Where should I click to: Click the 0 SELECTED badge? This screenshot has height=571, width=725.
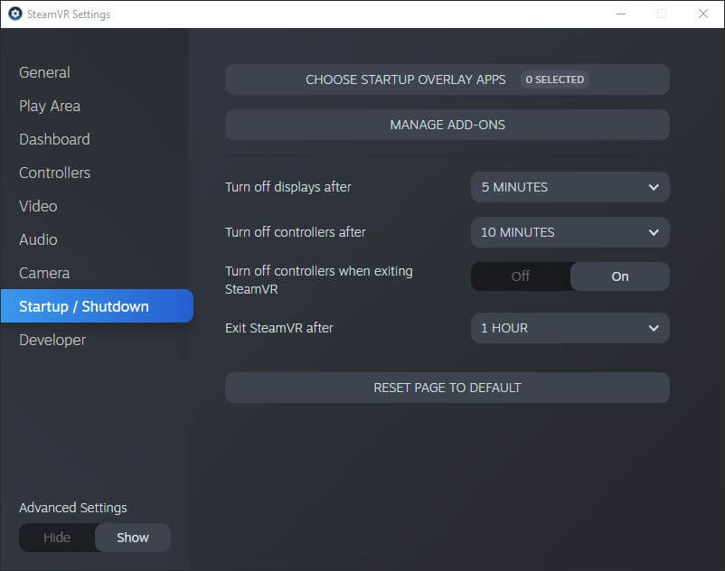point(554,80)
